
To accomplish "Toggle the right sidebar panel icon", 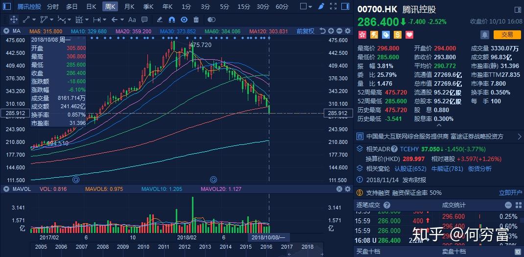I will 346,6.
